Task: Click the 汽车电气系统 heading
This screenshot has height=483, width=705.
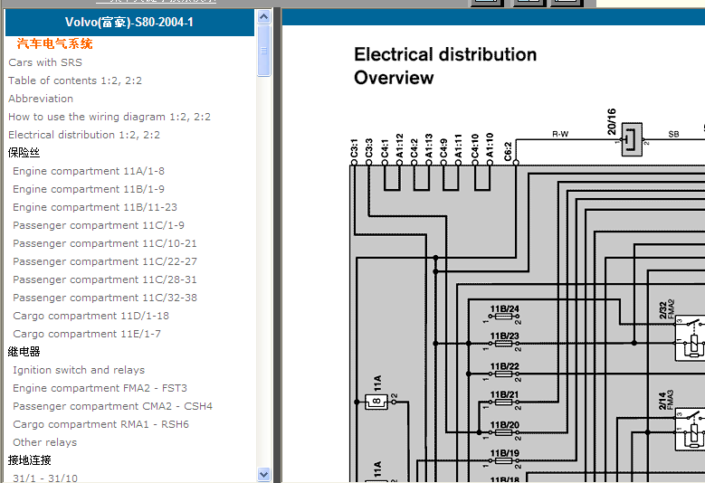Action: click(x=54, y=43)
